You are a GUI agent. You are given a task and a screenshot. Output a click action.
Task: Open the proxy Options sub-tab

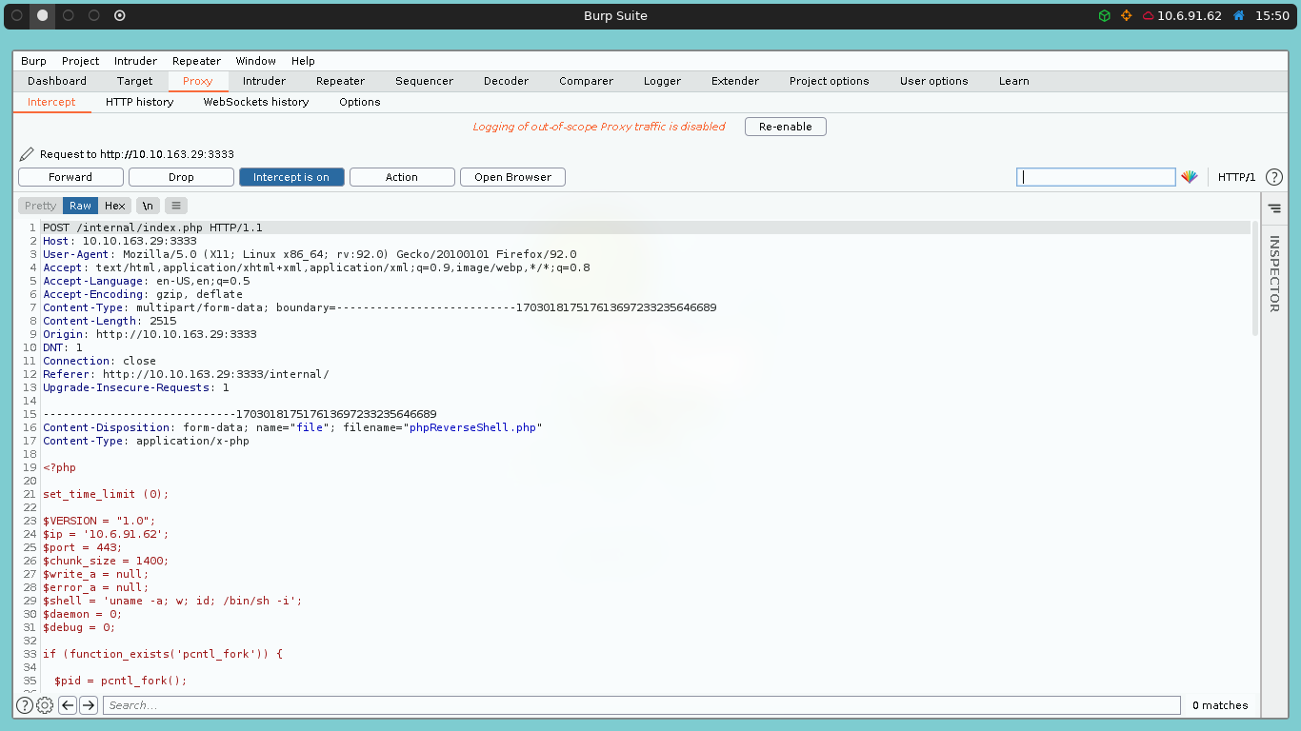point(360,102)
